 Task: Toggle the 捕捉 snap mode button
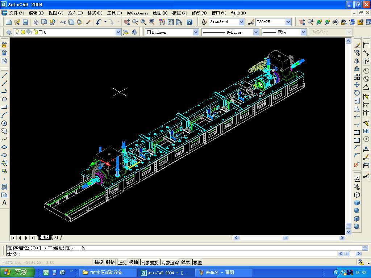point(99,262)
